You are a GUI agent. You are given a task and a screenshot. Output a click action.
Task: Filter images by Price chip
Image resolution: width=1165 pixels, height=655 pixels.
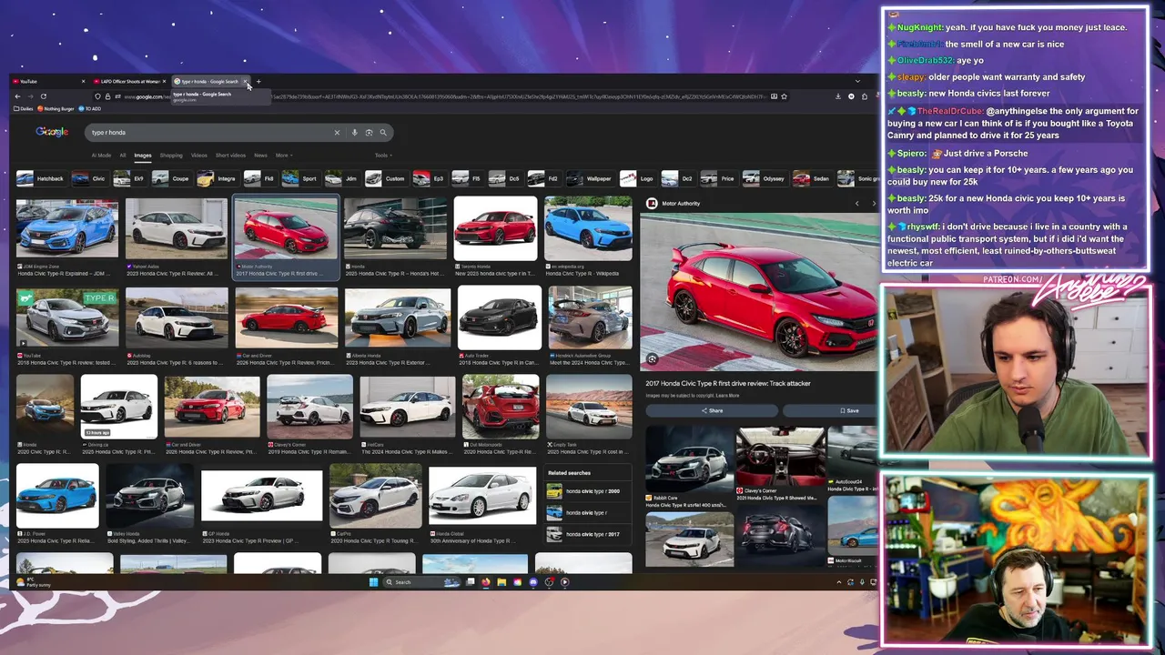tap(718, 178)
